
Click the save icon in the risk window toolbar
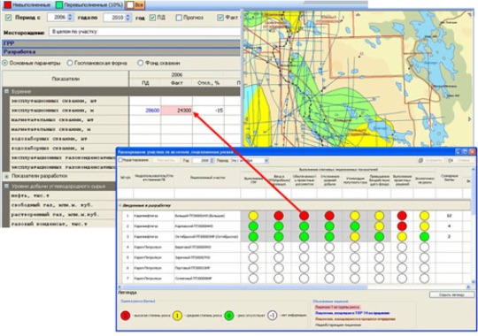click(420, 160)
